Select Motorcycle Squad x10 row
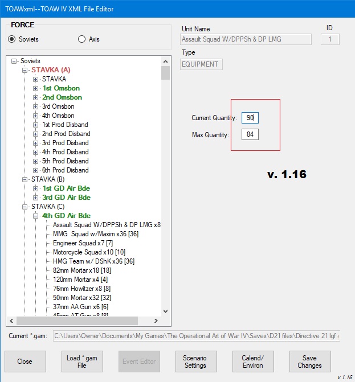This screenshot has width=355, height=382. point(89,252)
